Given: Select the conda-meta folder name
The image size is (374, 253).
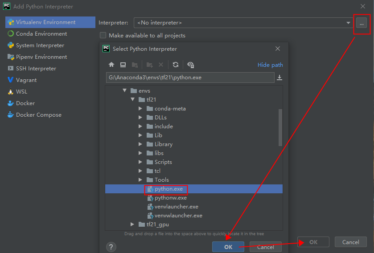Looking at the screenshot, I should (x=170, y=108).
